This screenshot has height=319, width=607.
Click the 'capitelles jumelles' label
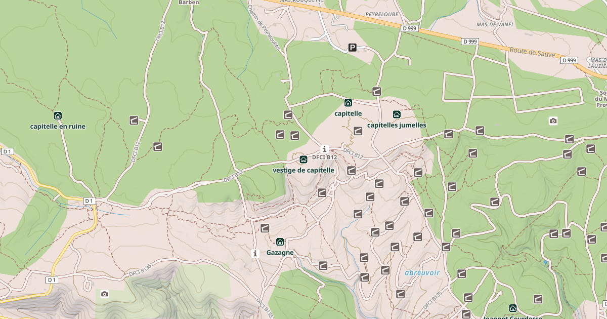pyautogui.click(x=397, y=125)
